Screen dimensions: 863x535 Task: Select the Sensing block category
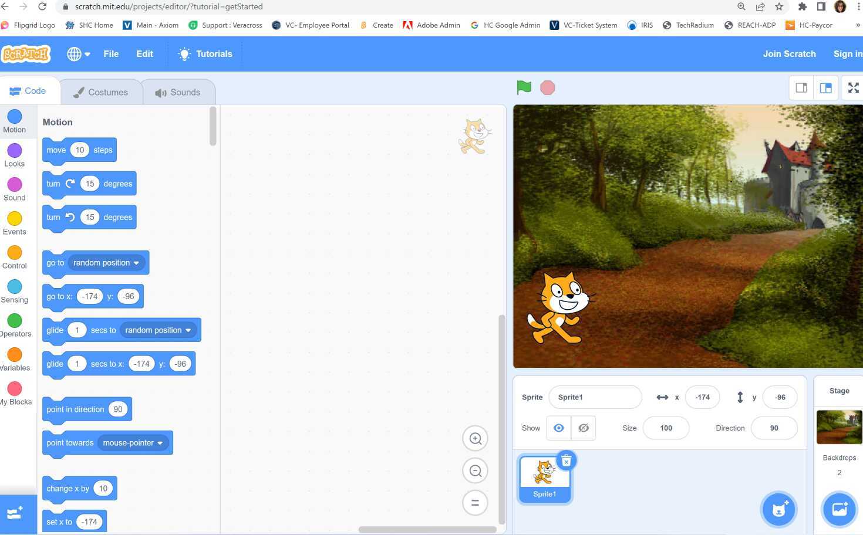tap(15, 292)
